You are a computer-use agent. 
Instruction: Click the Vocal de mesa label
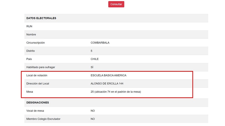pyautogui.click(x=35, y=111)
